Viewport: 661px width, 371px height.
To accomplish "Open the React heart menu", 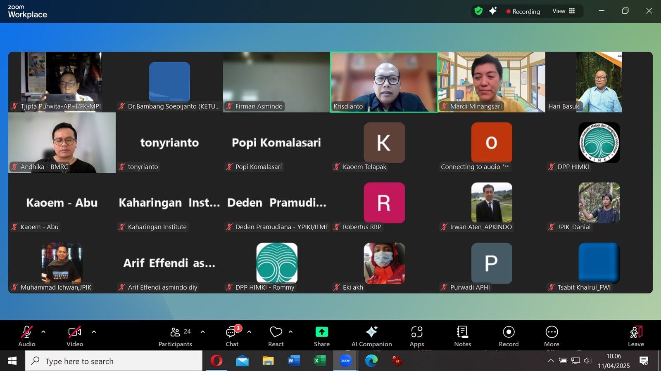I will click(276, 336).
